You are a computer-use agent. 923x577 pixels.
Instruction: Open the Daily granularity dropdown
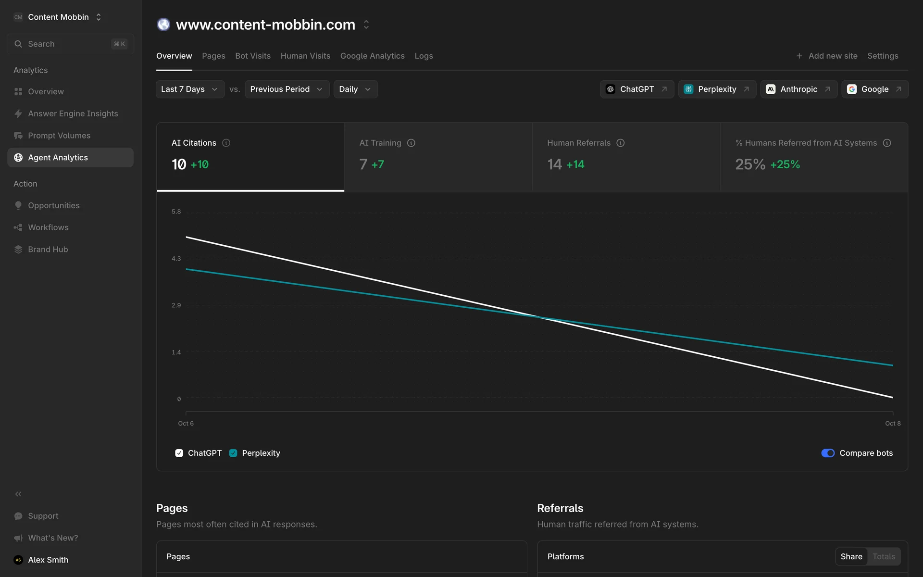tap(355, 89)
